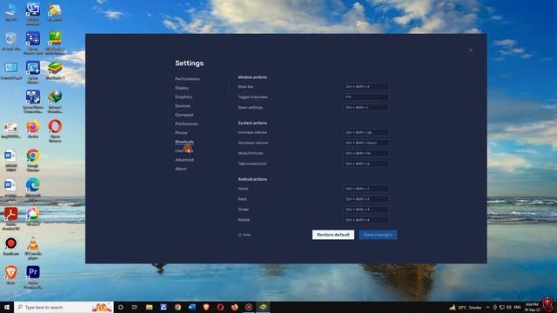Edit the Toggle fullscreen shortcut field
The height and width of the screenshot is (313, 557).
coord(366,97)
